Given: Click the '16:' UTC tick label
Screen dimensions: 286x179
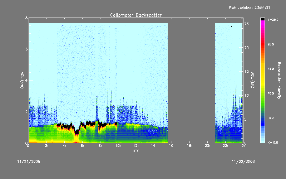Looking at the screenshot, I should tap(172, 146).
